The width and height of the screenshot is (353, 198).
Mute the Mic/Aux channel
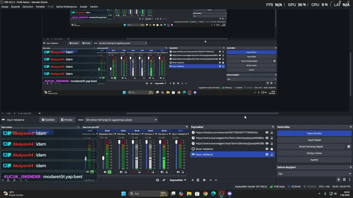pyautogui.click(x=121, y=172)
